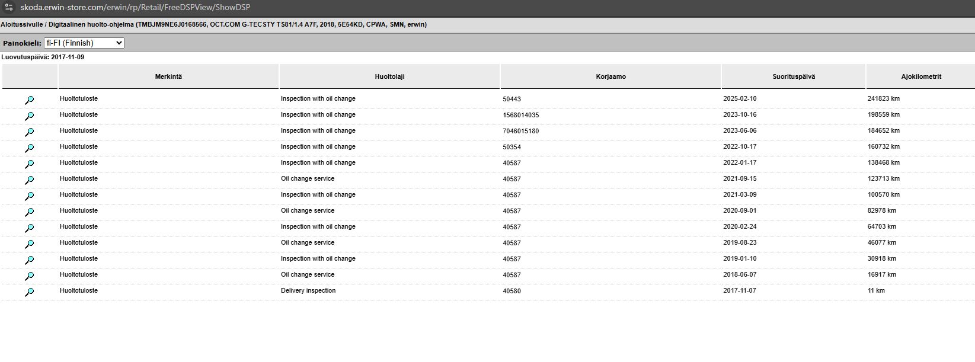Screen dimensions: 975x362
Task: View details of 30918 km inspection
Action: (29, 260)
